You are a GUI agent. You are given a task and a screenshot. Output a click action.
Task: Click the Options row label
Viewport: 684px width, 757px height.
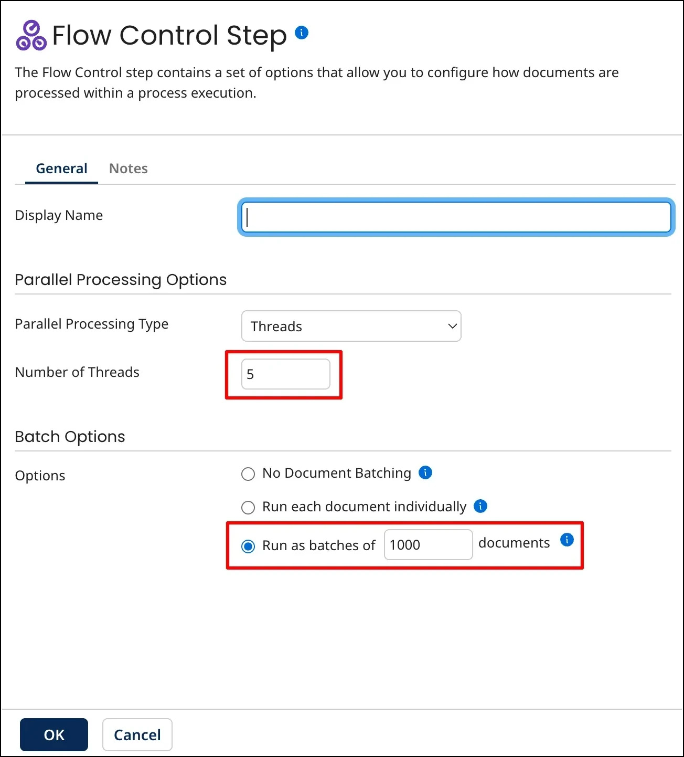tap(40, 475)
